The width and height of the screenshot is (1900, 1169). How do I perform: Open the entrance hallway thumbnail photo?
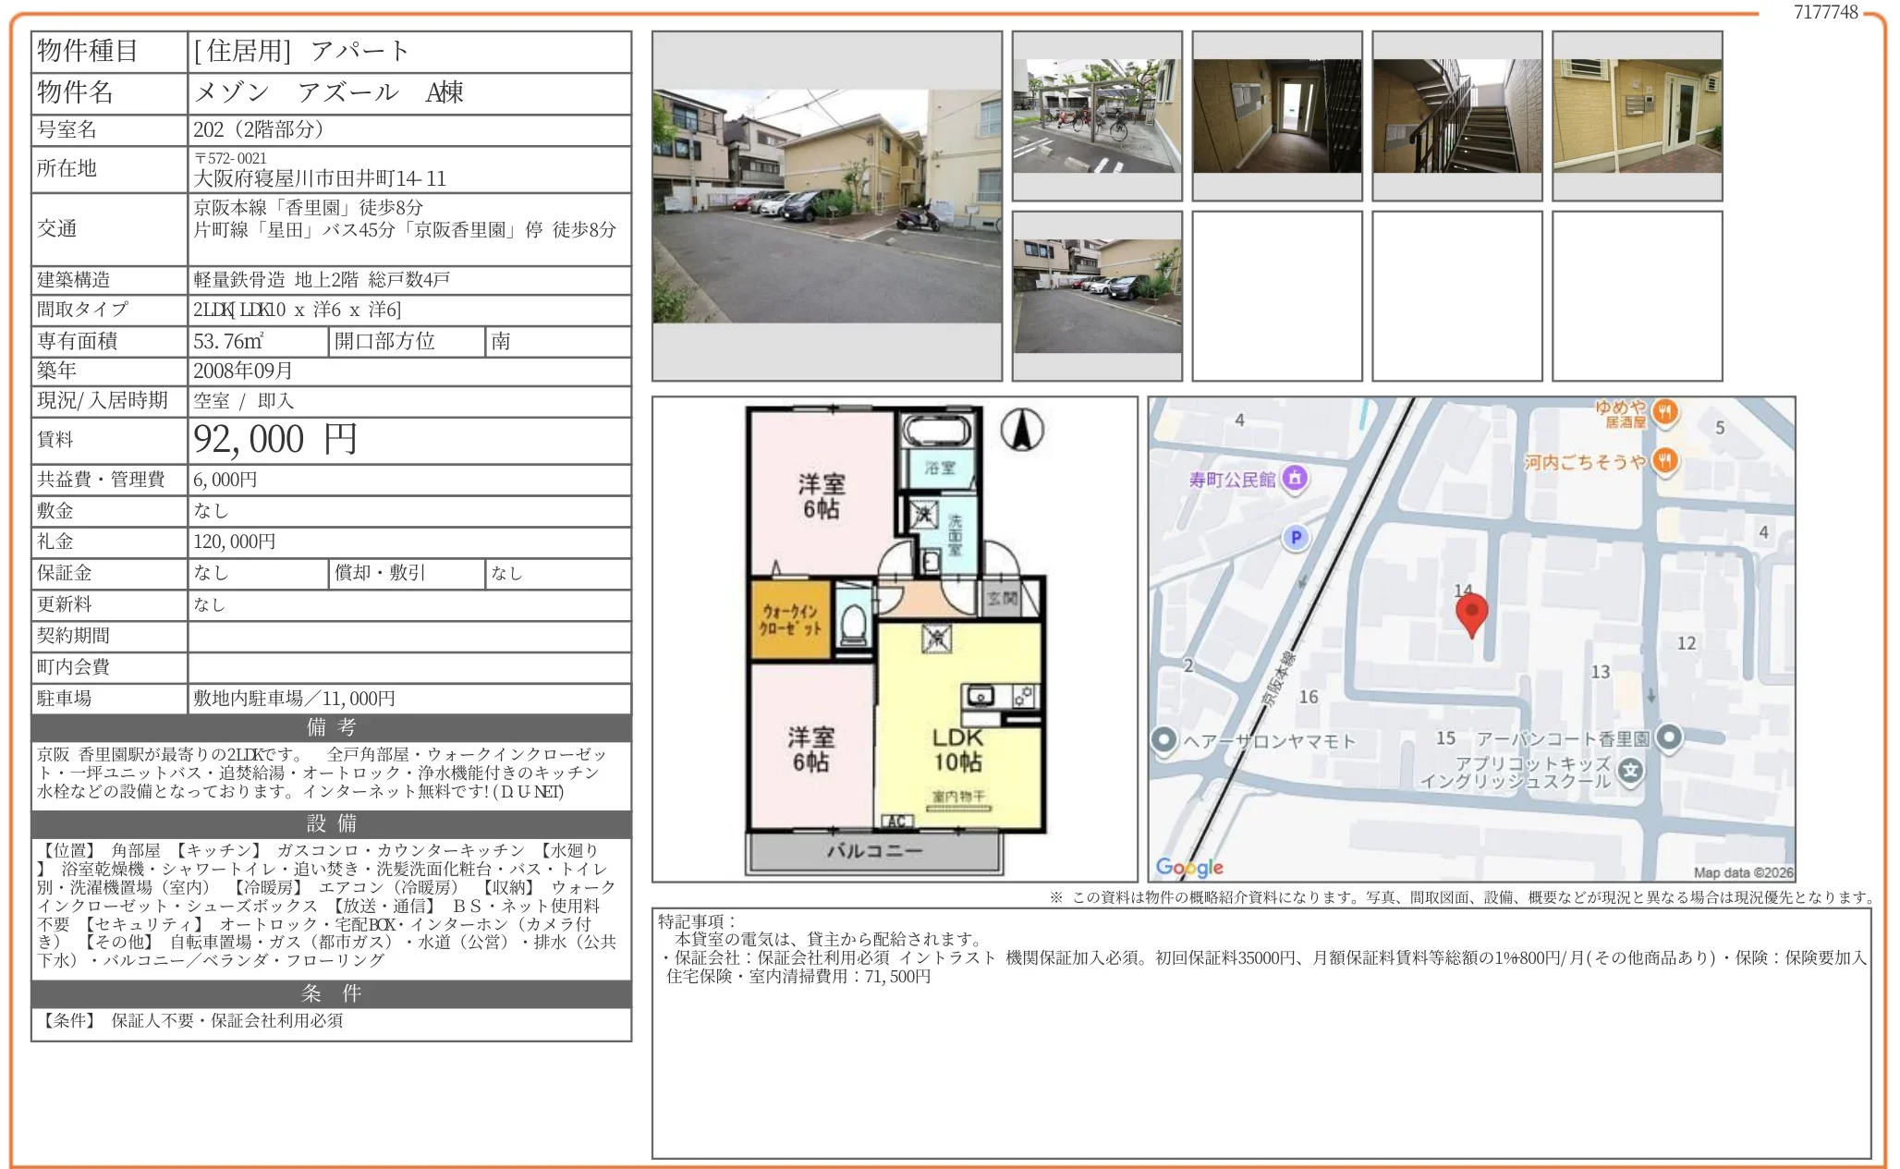point(1277,116)
